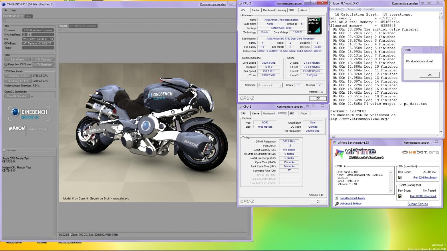Switch to the View tab in CINEBENCH
This screenshot has width=447, height=251.
(x=28, y=16)
